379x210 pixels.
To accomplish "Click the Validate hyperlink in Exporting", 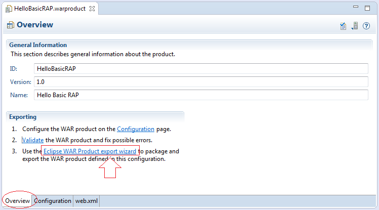I will coord(32,140).
